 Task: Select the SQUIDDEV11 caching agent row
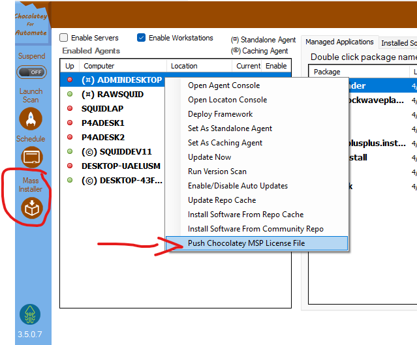(112, 151)
